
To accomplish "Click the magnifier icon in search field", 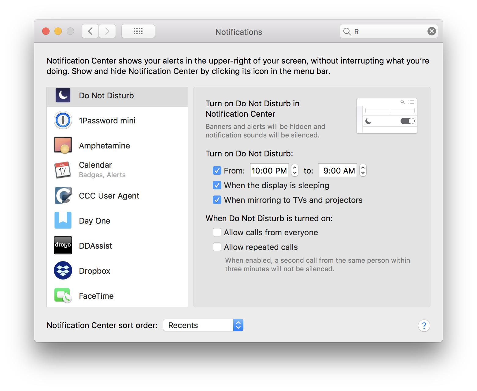I will point(347,31).
